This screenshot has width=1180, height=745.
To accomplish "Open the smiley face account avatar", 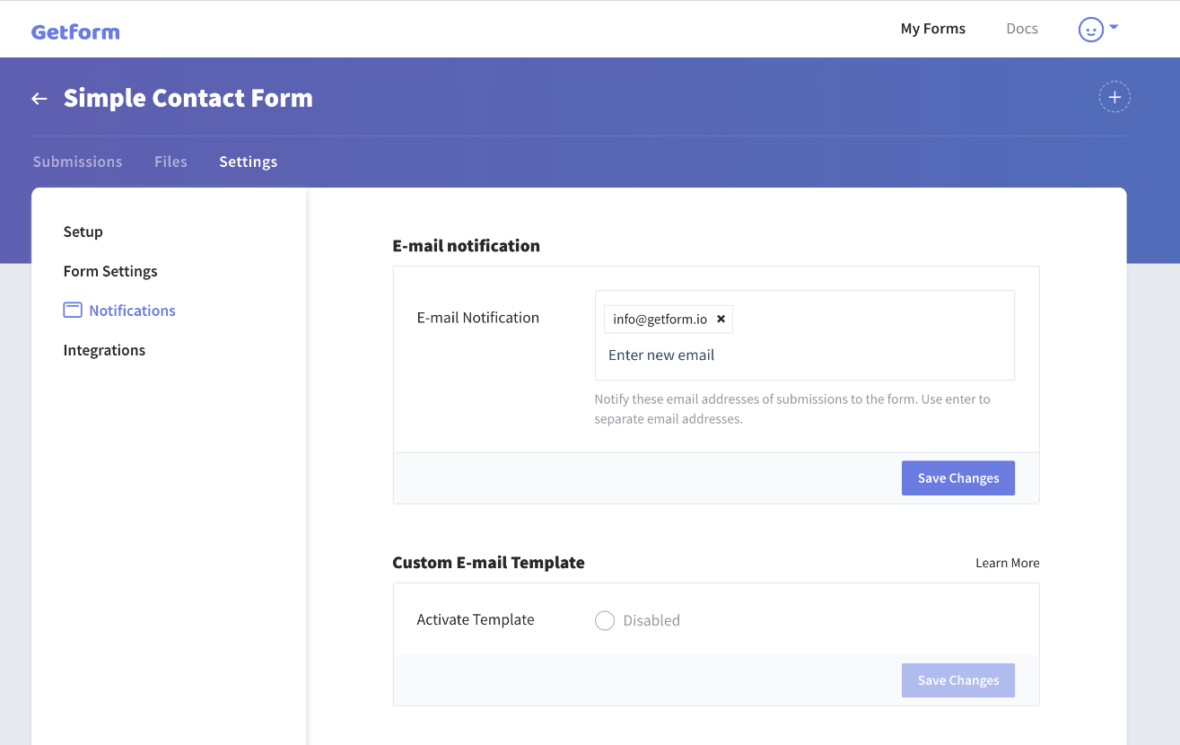I will 1090,30.
